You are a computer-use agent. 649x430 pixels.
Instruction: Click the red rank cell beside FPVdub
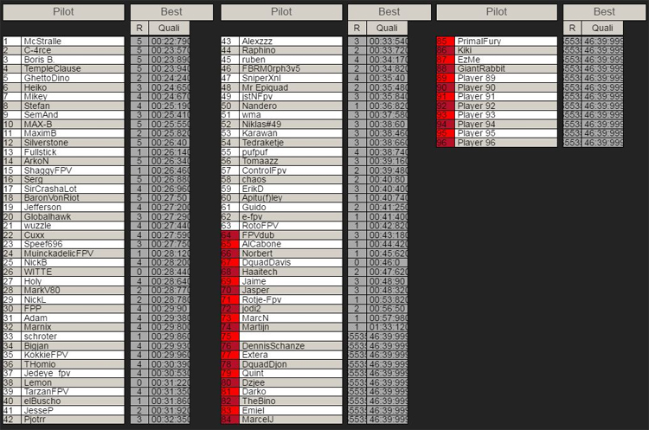228,235
